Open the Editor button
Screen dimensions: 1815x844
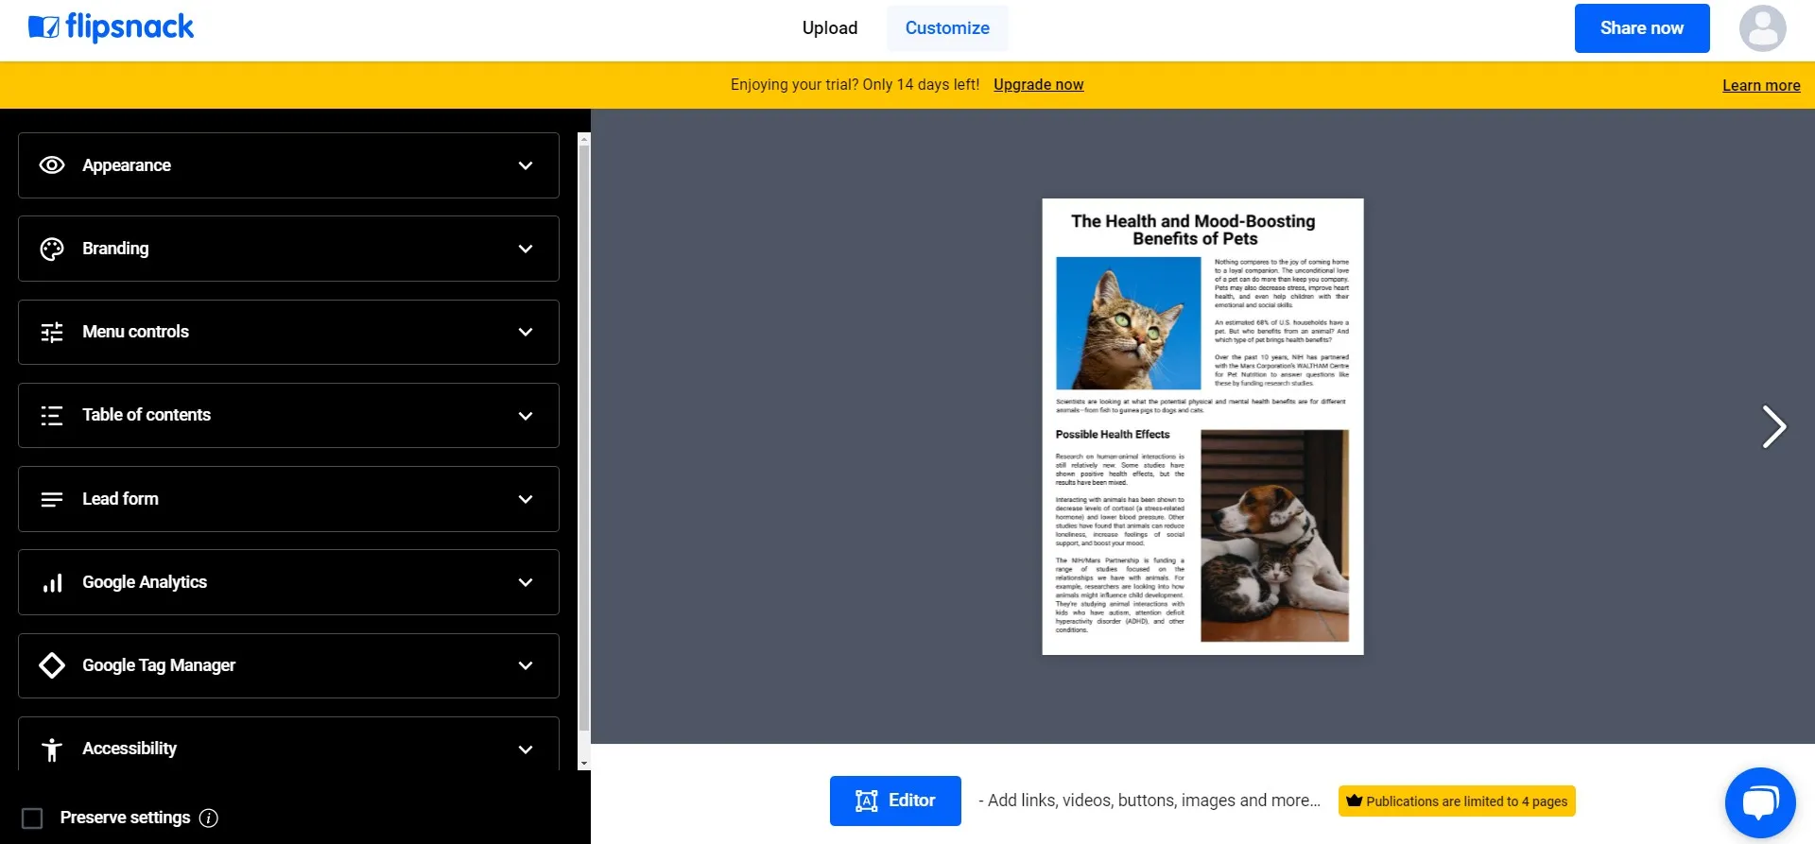895,801
